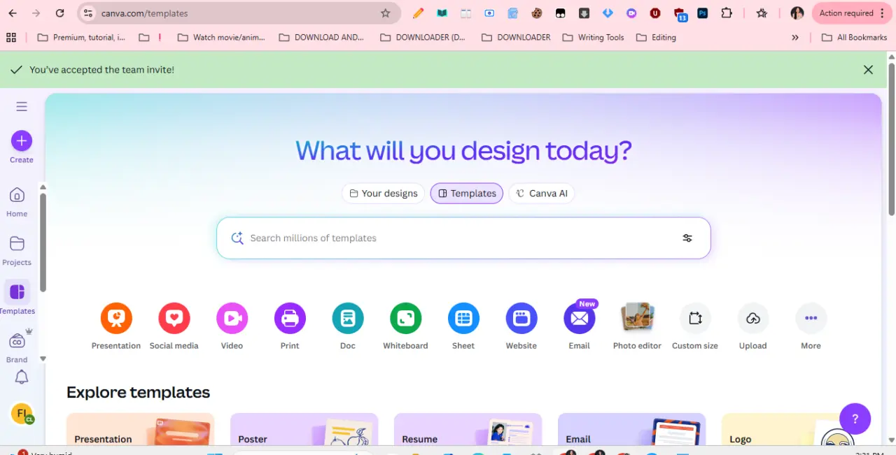896x455 pixels.
Task: Open the Premium, tutorial bookmark folder
Action: (x=81, y=37)
